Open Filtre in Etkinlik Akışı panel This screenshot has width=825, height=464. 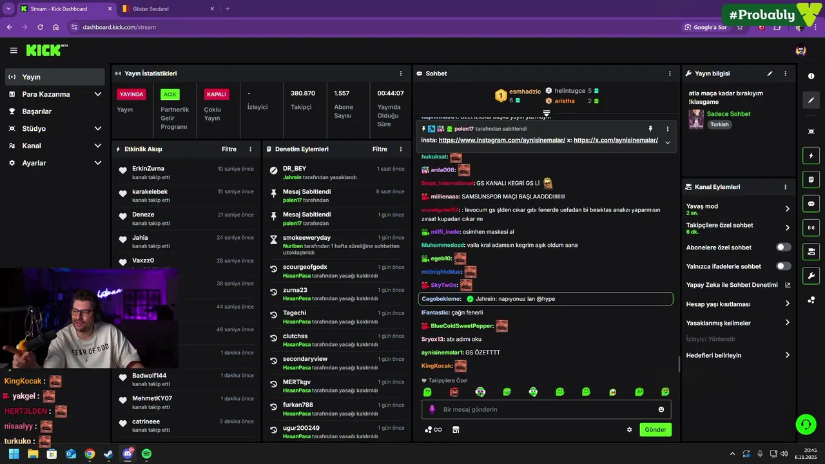coord(229,149)
